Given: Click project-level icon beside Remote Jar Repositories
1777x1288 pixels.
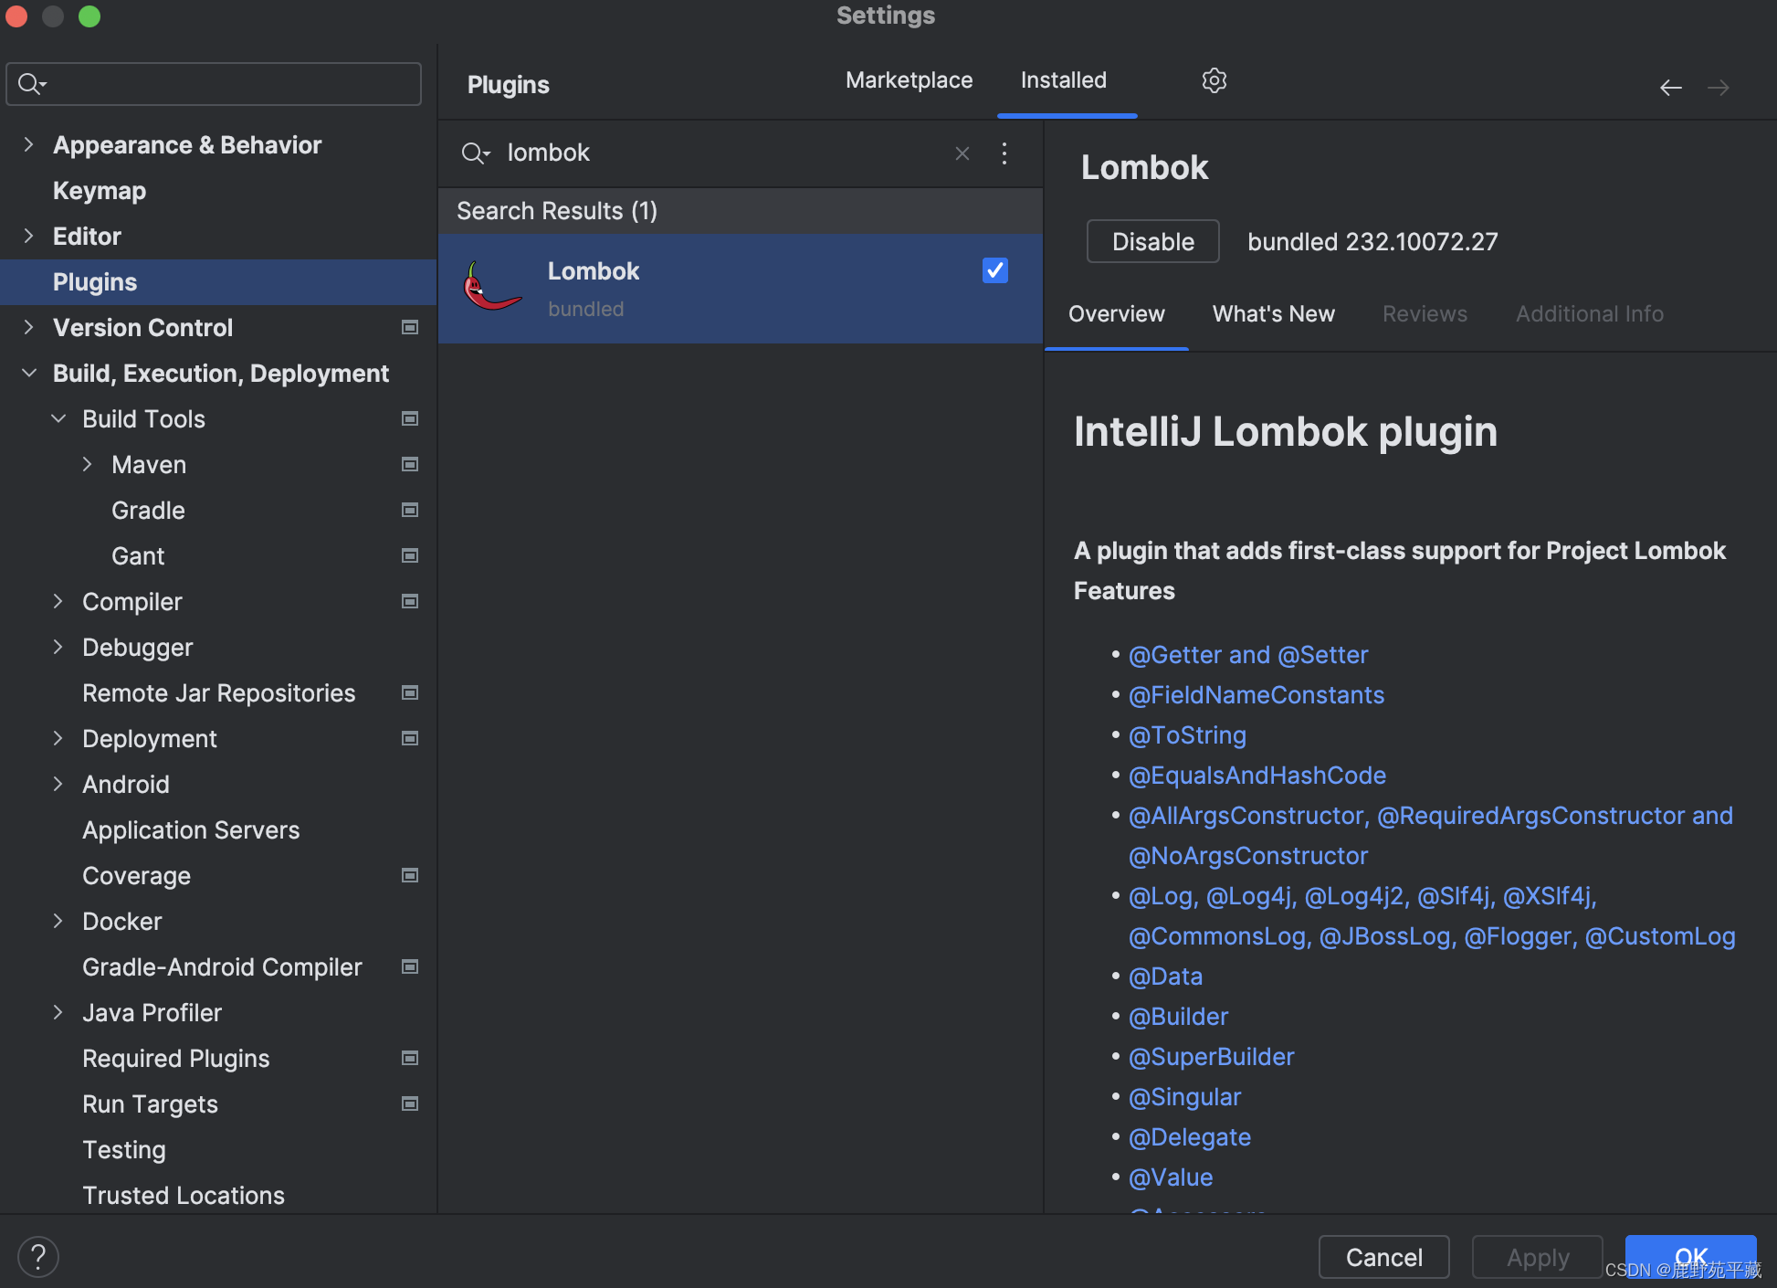Looking at the screenshot, I should (410, 692).
